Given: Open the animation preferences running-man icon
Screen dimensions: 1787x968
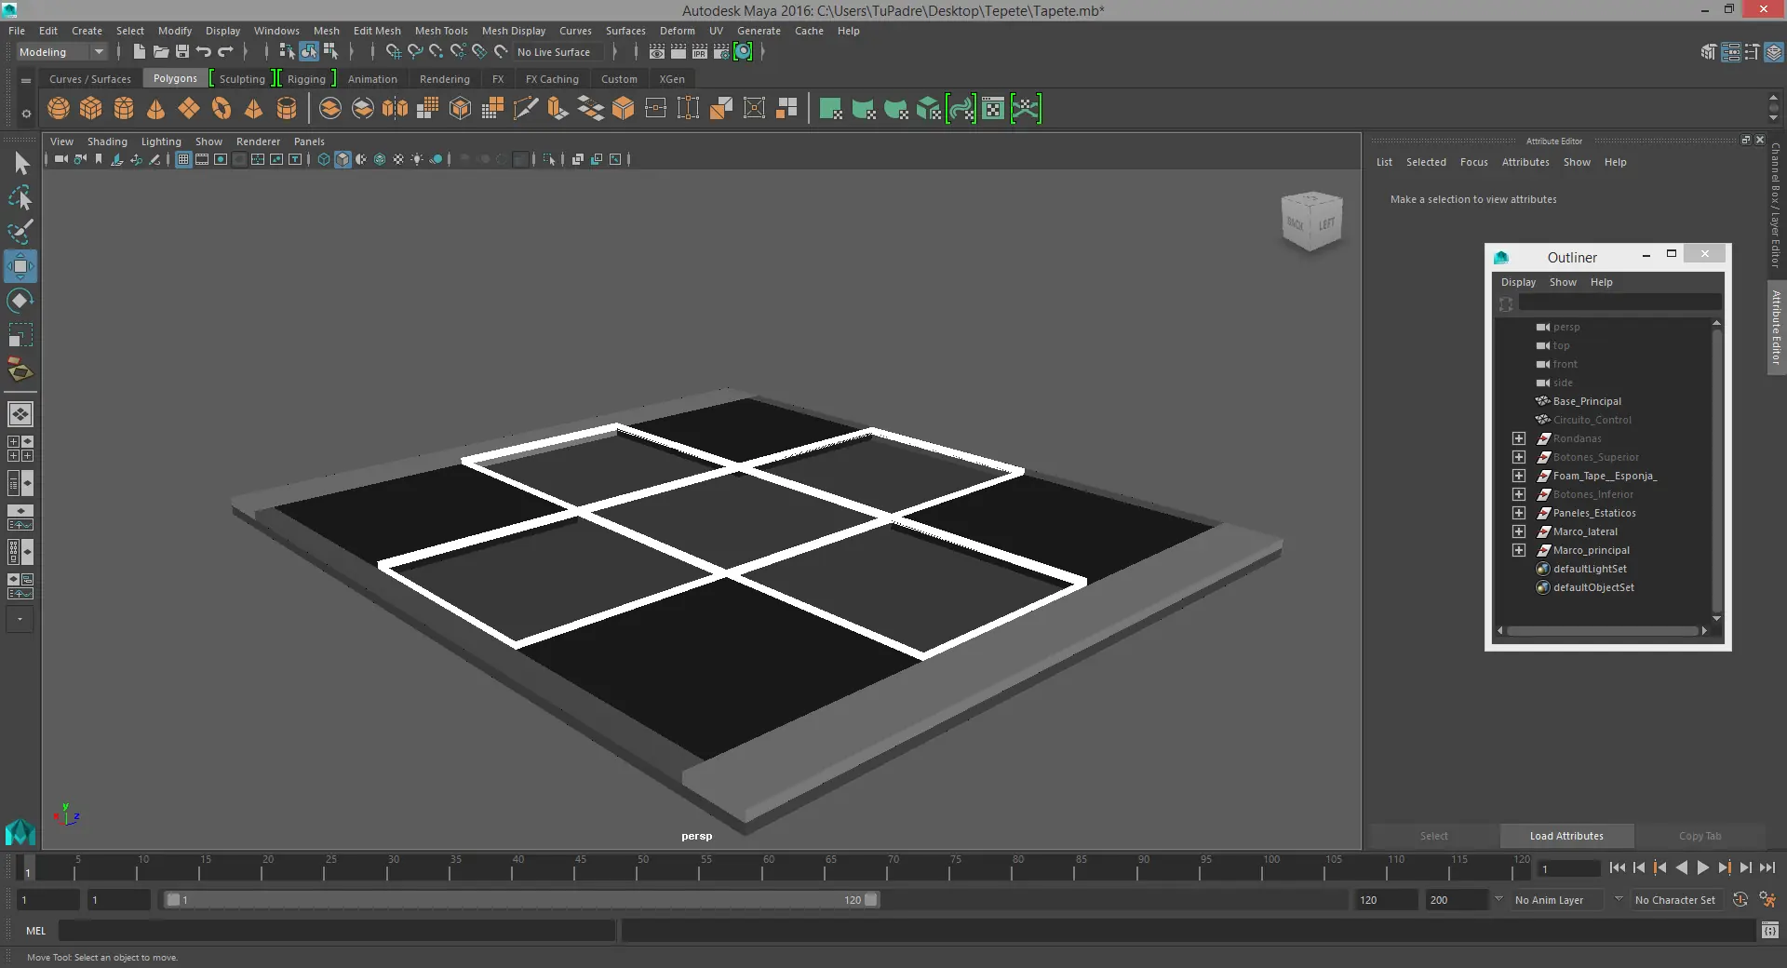Looking at the screenshot, I should point(1767,900).
